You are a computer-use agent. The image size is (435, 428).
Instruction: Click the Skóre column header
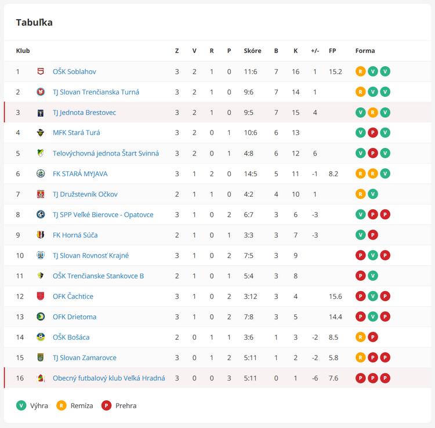coord(252,50)
